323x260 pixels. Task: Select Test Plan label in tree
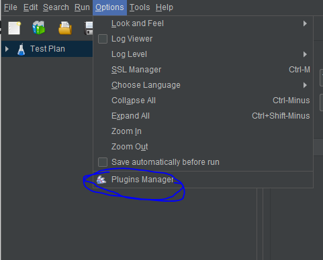(x=48, y=49)
